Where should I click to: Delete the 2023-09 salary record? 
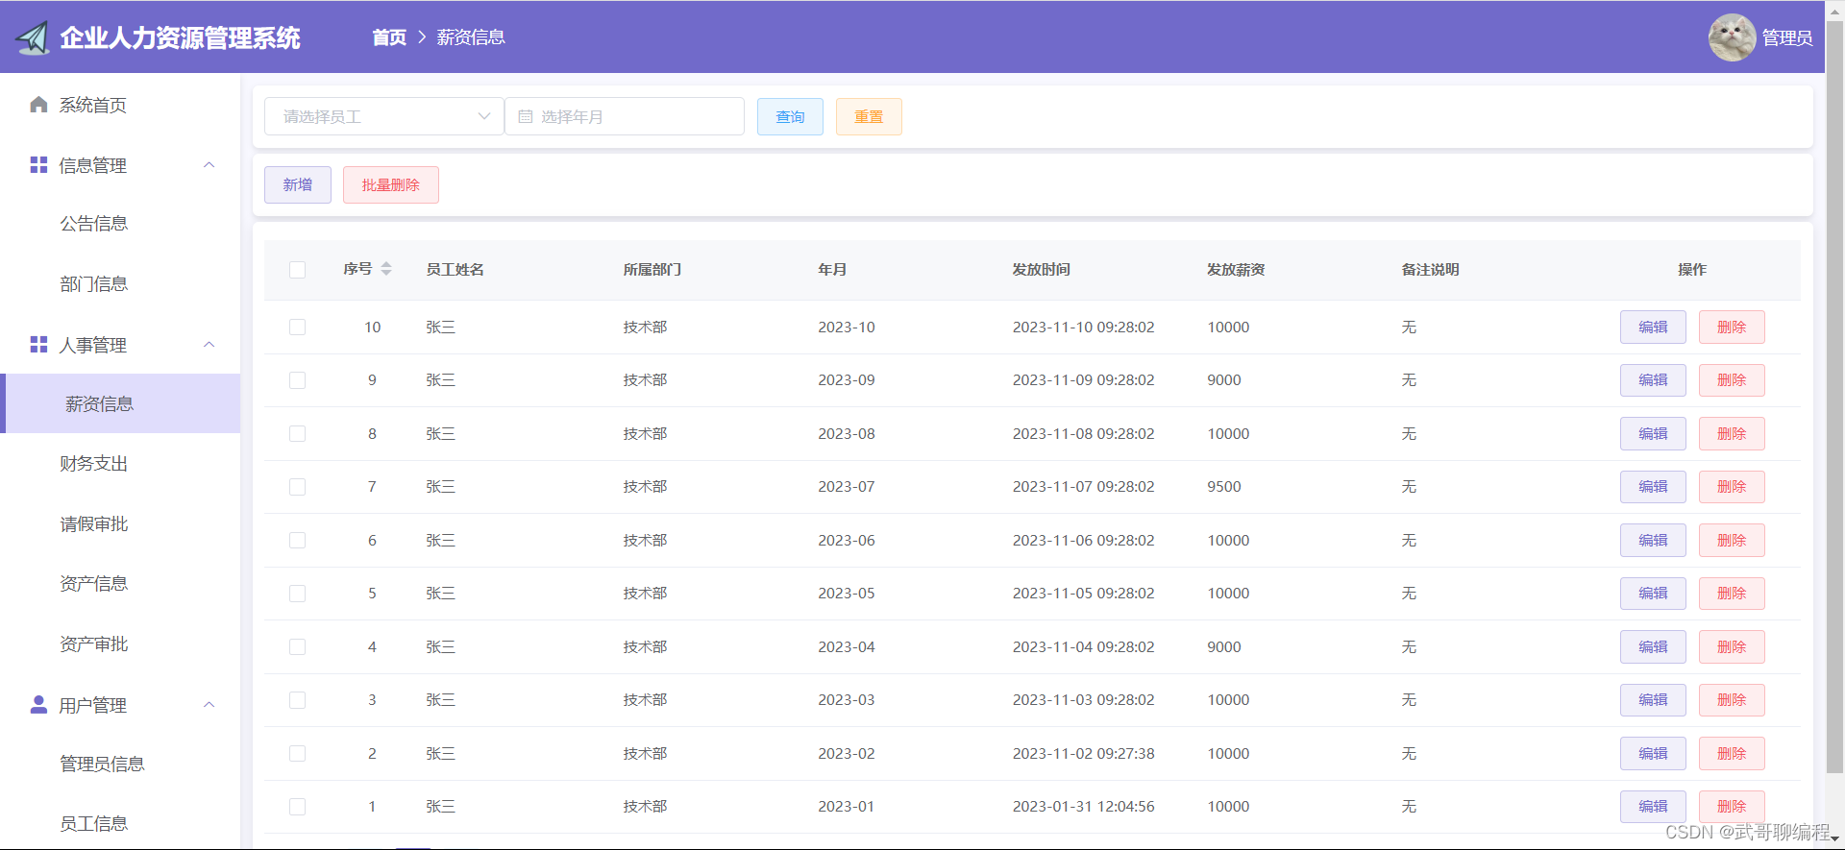pos(1732,380)
